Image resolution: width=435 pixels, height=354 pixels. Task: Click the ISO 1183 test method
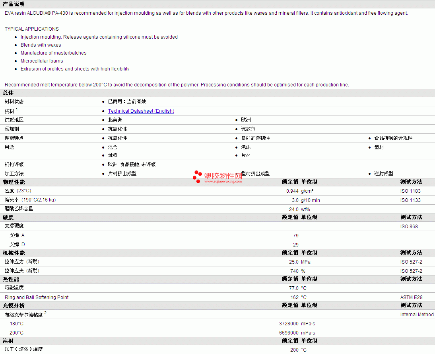pyautogui.click(x=410, y=191)
